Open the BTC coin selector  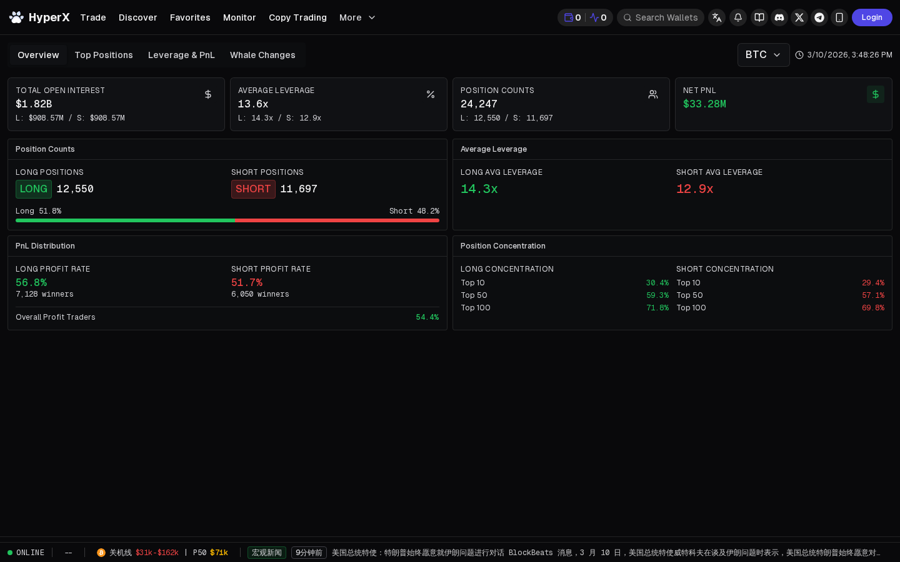763,55
